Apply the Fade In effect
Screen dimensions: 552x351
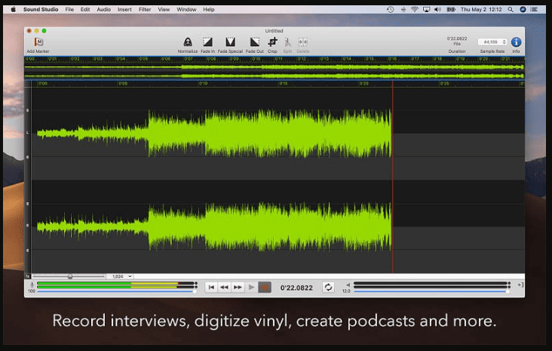(x=207, y=42)
